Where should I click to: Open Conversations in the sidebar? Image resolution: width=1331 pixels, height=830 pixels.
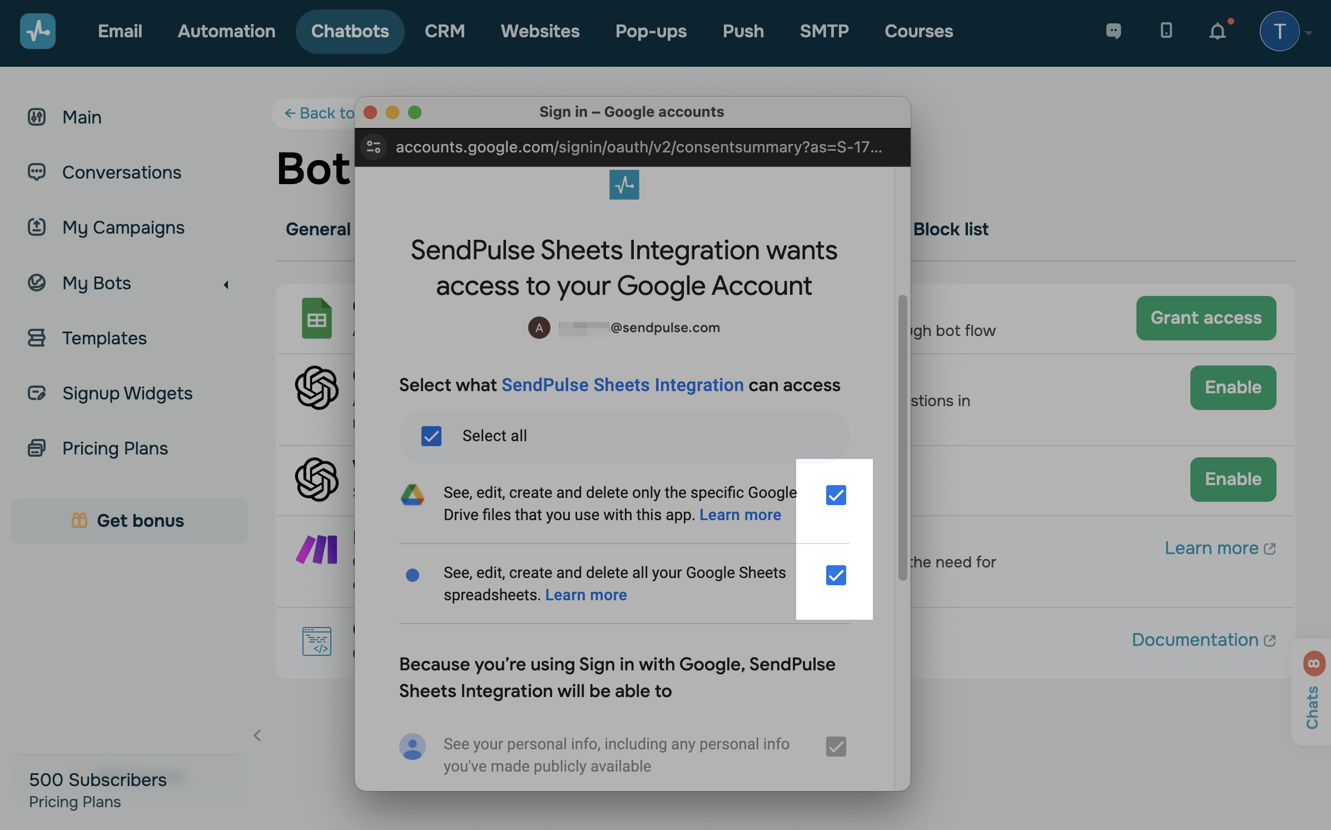(121, 172)
